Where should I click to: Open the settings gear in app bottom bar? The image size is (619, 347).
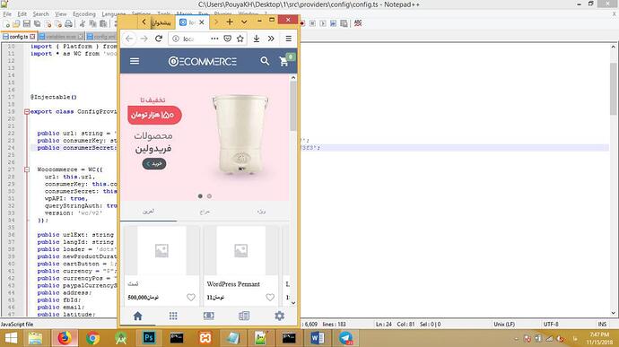coord(280,316)
